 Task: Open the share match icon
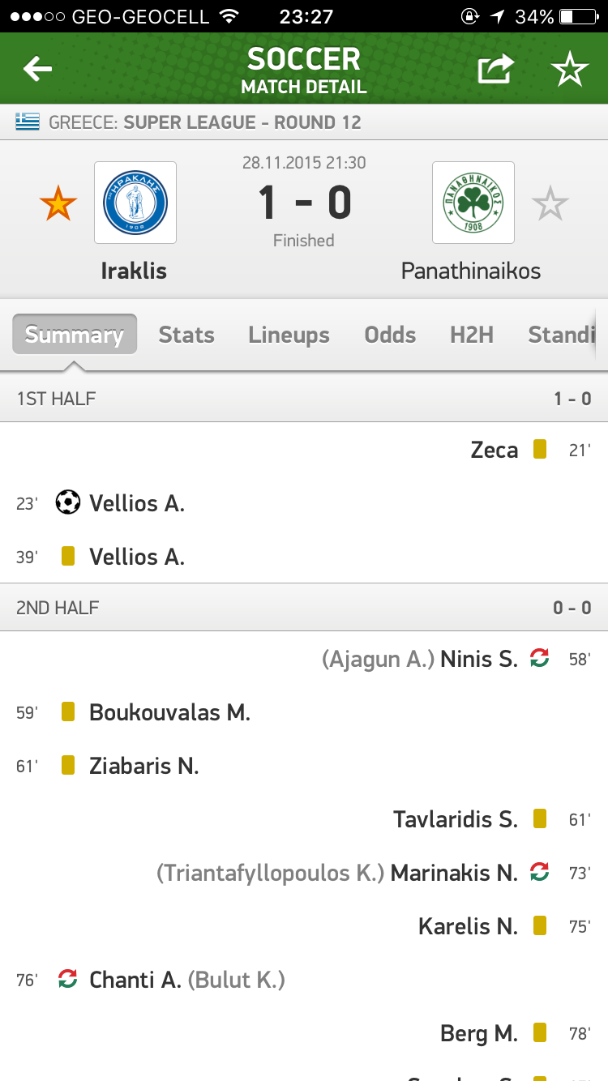coord(495,70)
